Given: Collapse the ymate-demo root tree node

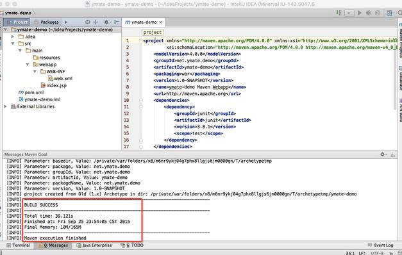Looking at the screenshot, I should [x=5, y=29].
